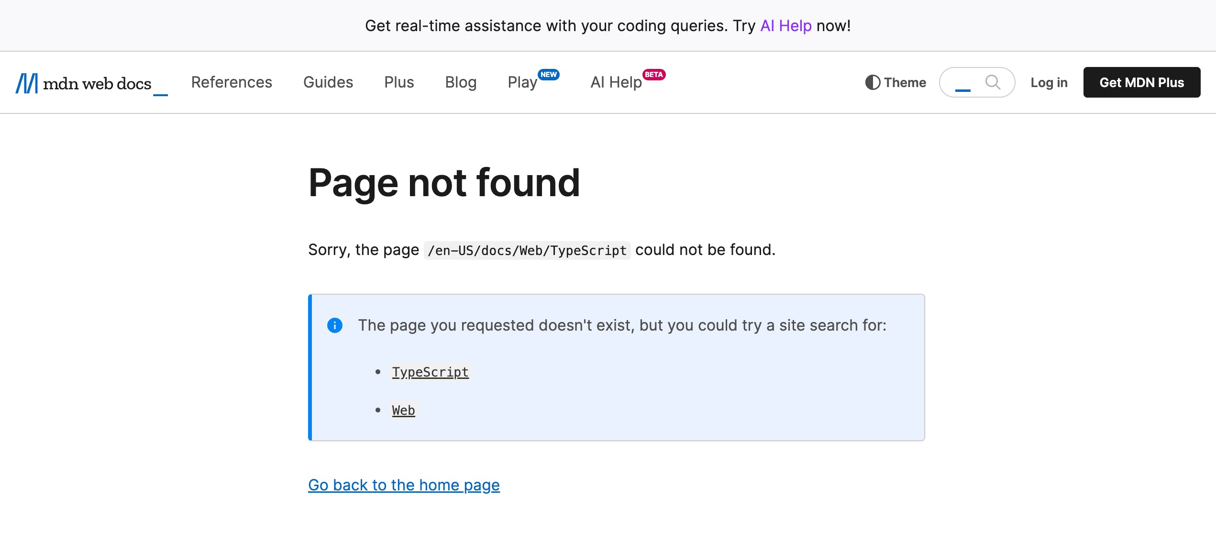The height and width of the screenshot is (555, 1216).
Task: Click the half-circle Theme icon
Action: click(873, 82)
